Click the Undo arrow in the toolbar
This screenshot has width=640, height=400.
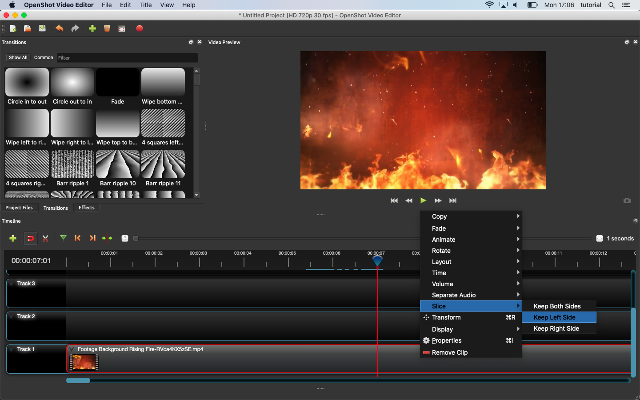coord(59,28)
